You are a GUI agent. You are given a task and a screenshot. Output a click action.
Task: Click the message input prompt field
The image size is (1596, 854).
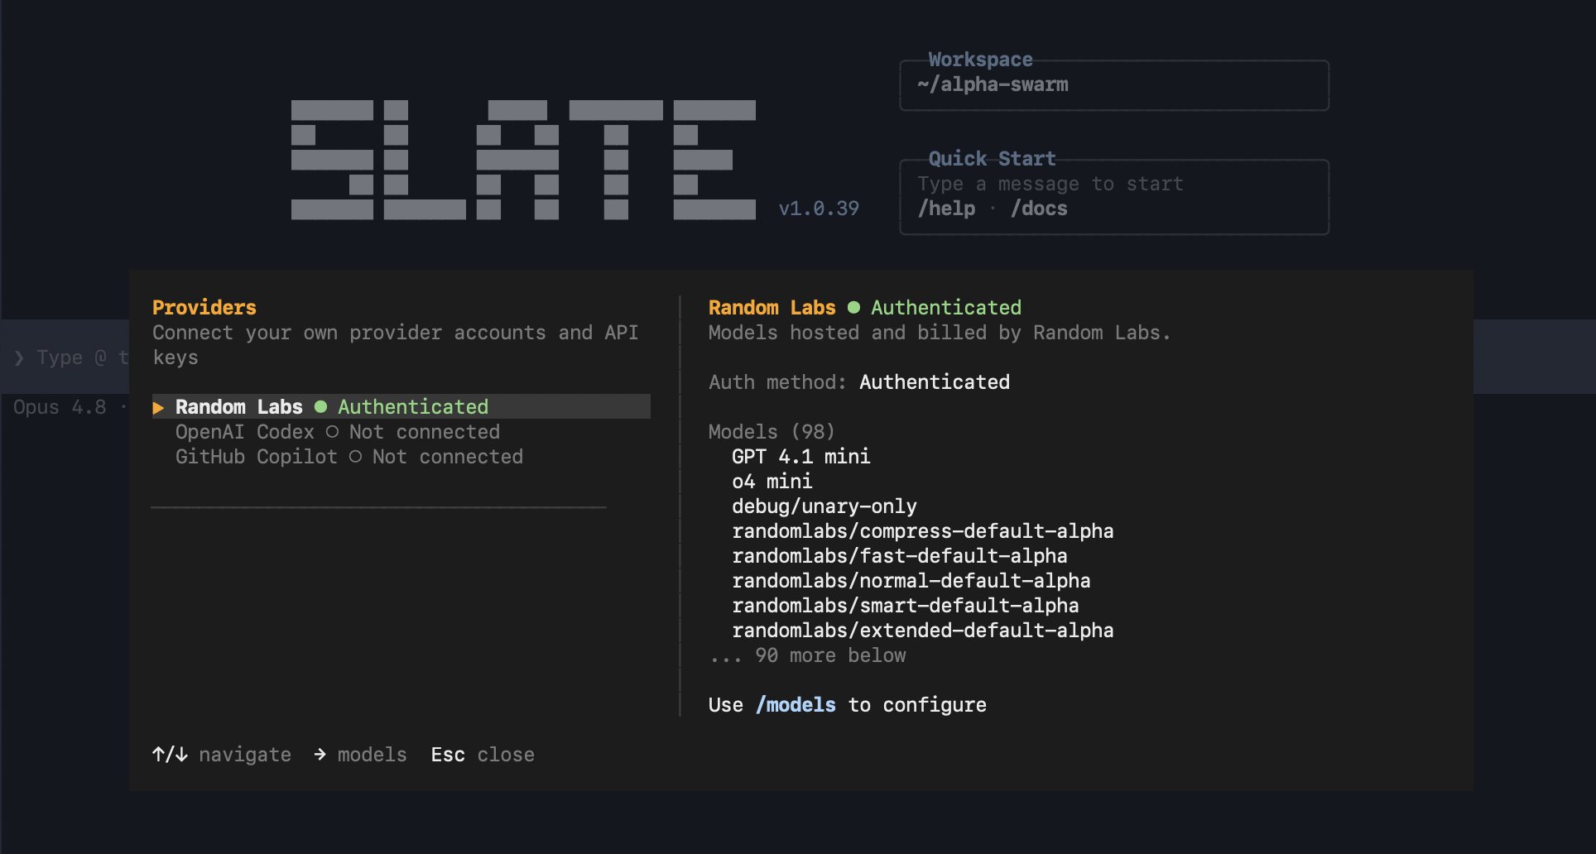click(x=65, y=357)
